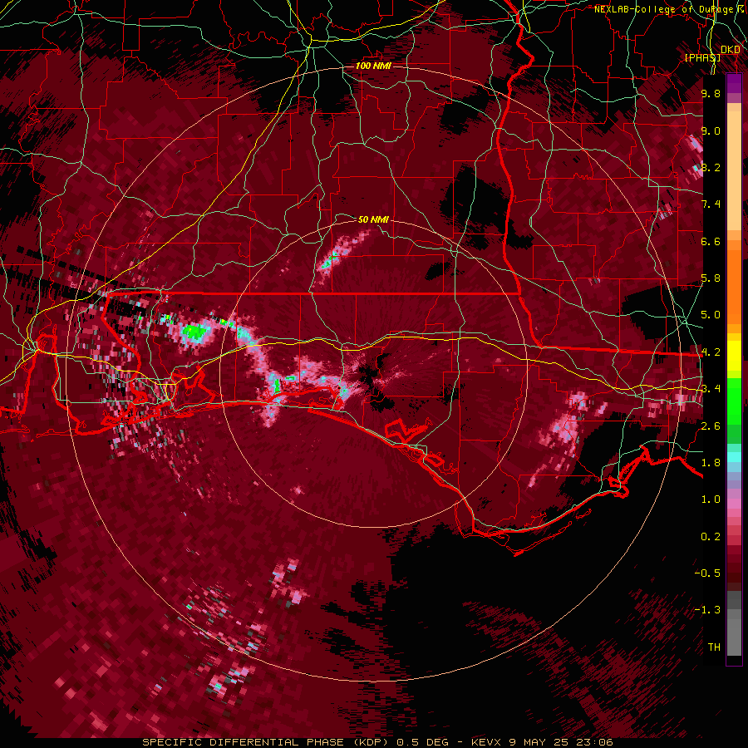Screen dimensions: 748x748
Task: Click the 50 NMI range ring label
Action: coord(373,219)
